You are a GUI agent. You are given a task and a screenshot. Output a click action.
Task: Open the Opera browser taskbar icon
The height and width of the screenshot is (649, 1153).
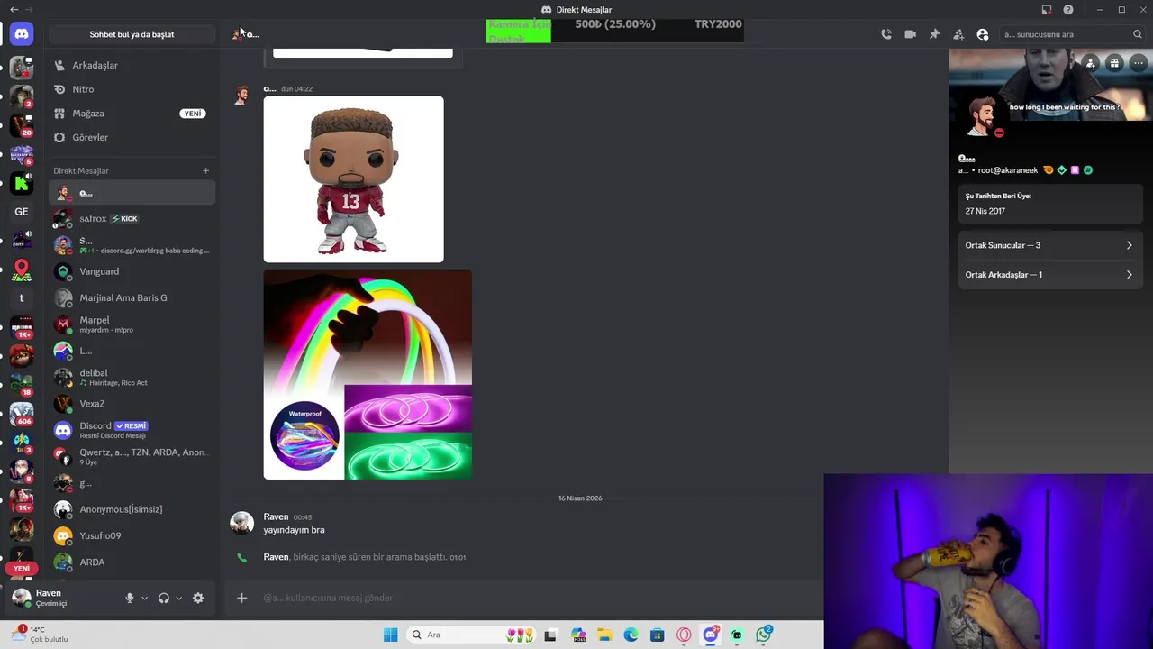click(685, 635)
